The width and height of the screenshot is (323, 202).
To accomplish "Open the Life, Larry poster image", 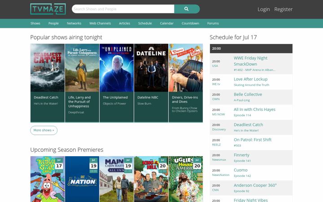I will tap(82, 68).
